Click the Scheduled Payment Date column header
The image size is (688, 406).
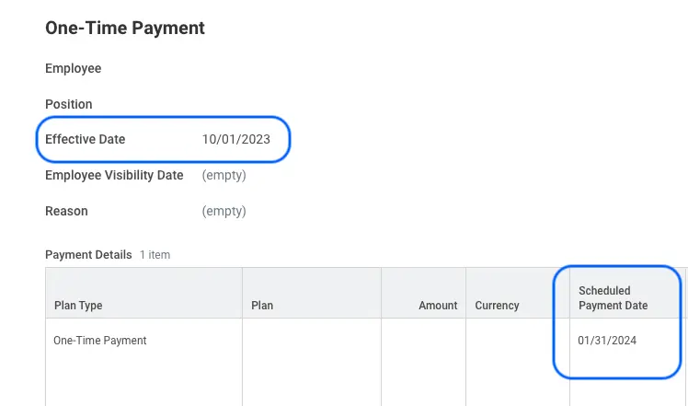(x=613, y=297)
